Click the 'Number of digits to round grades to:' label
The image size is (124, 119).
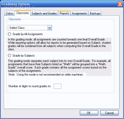coord(30,86)
